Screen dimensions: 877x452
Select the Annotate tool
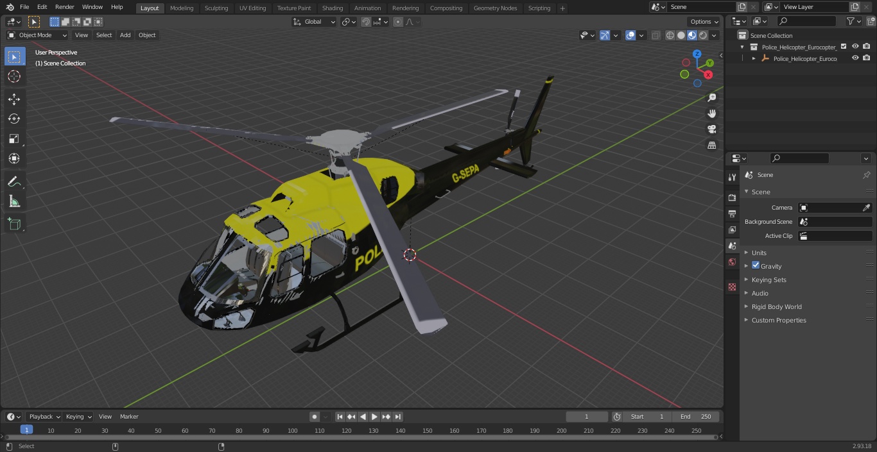(x=14, y=181)
